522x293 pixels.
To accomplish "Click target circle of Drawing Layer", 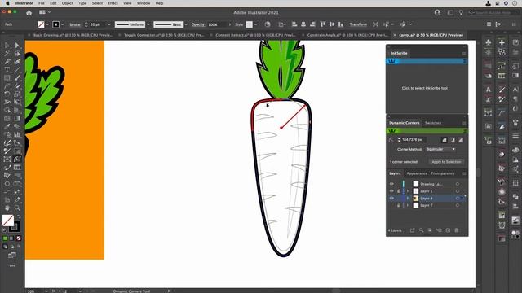I will click(458, 184).
